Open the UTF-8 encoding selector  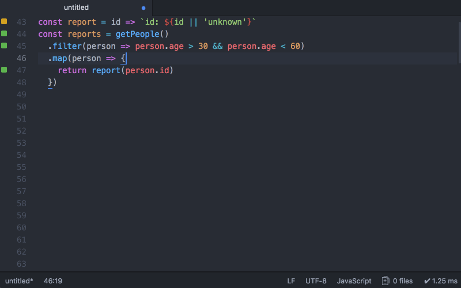[x=316, y=281]
